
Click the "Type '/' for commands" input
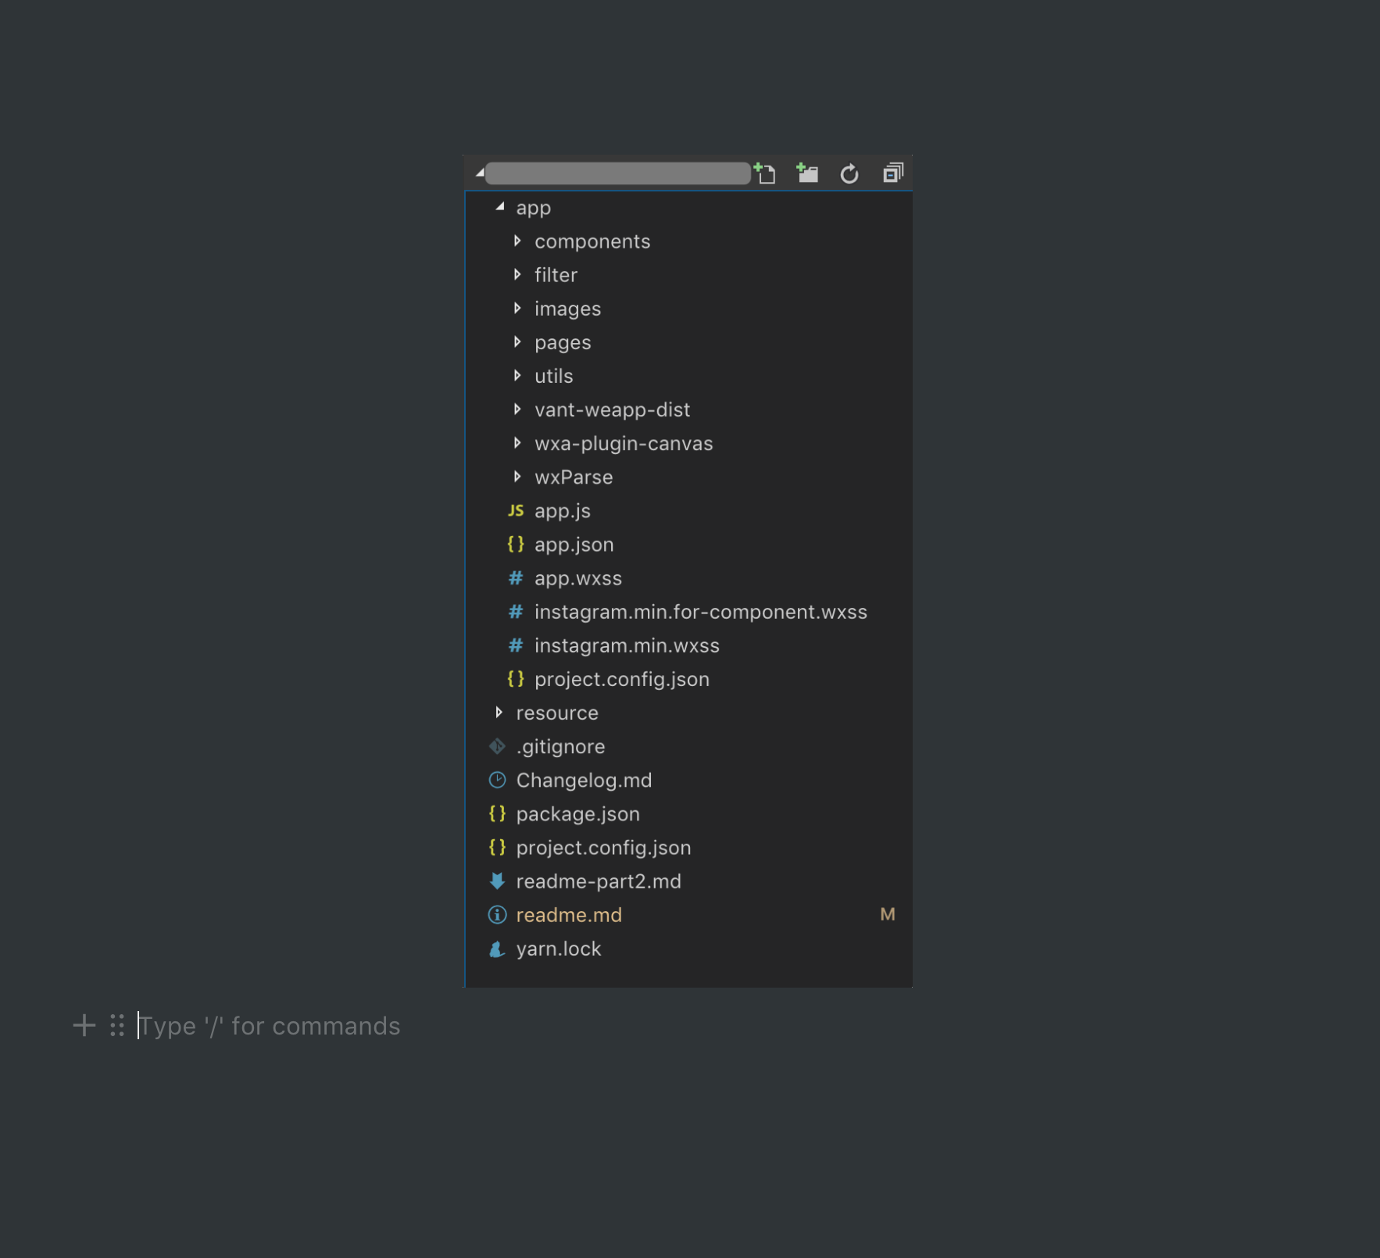point(270,1025)
